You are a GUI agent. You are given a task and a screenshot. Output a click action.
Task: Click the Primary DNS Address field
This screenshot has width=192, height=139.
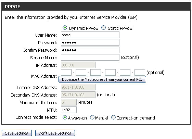click(78, 87)
